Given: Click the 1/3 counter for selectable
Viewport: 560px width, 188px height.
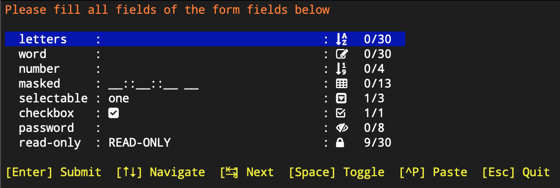Looking at the screenshot, I should pyautogui.click(x=374, y=98).
